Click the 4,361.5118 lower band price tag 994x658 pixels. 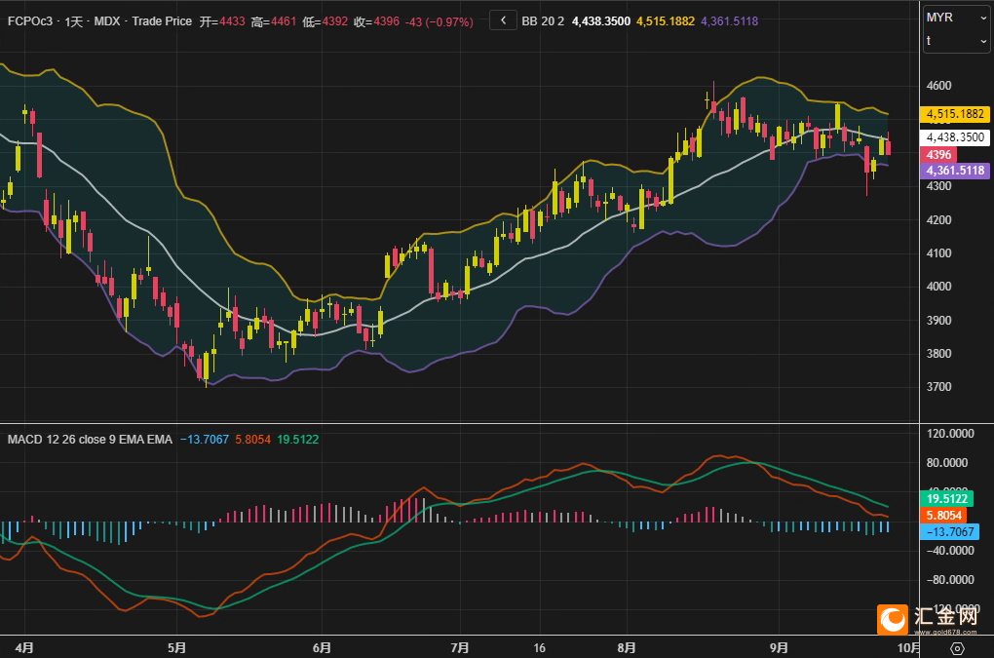click(955, 171)
